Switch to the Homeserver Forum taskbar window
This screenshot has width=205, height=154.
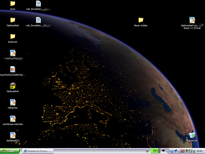pyautogui.click(x=38, y=151)
